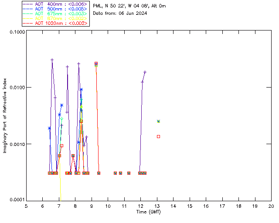Click the topmost purple plus marker near 6.5 GMT

52,60
